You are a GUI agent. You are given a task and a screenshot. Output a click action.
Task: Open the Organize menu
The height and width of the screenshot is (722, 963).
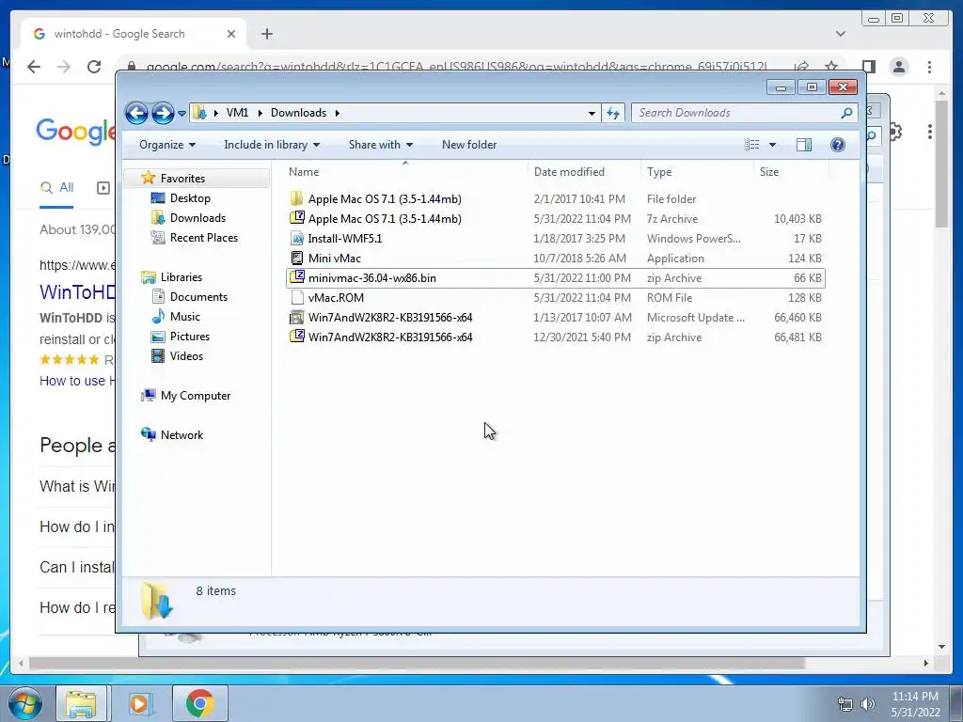167,145
